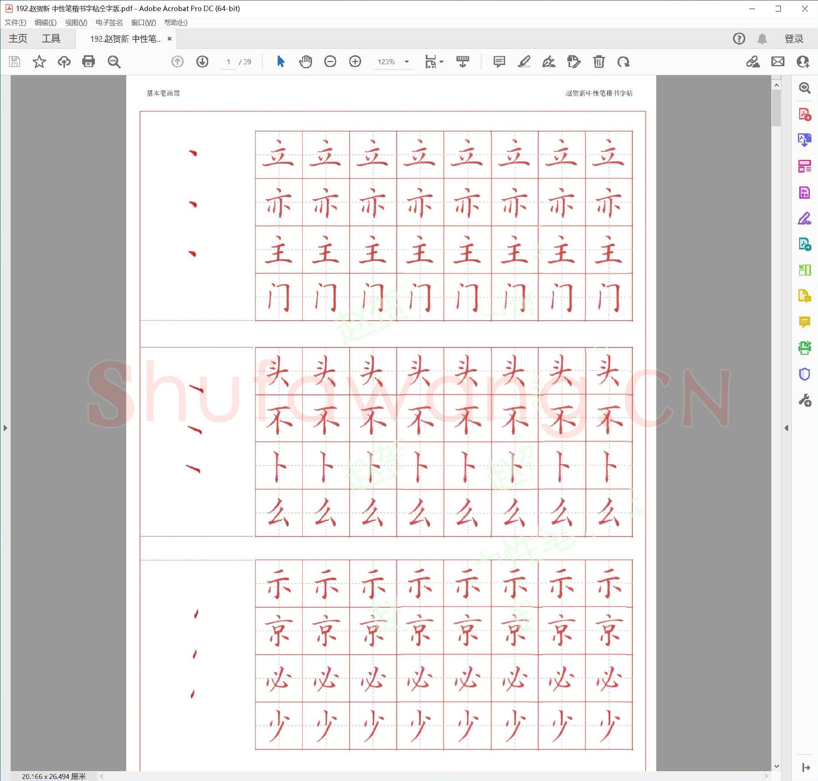818x781 pixels.
Task: Expand fit page options dropdown
Action: [441, 62]
